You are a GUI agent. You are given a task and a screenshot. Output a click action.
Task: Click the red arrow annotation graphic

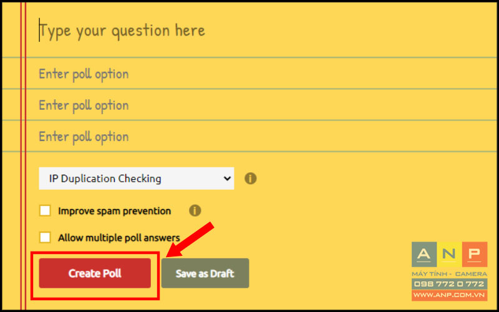(190, 240)
